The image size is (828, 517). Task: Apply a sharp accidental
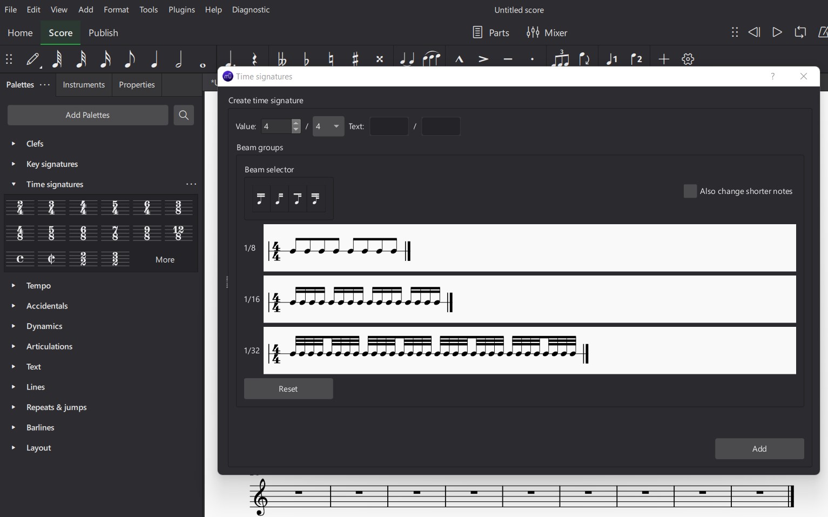point(355,59)
